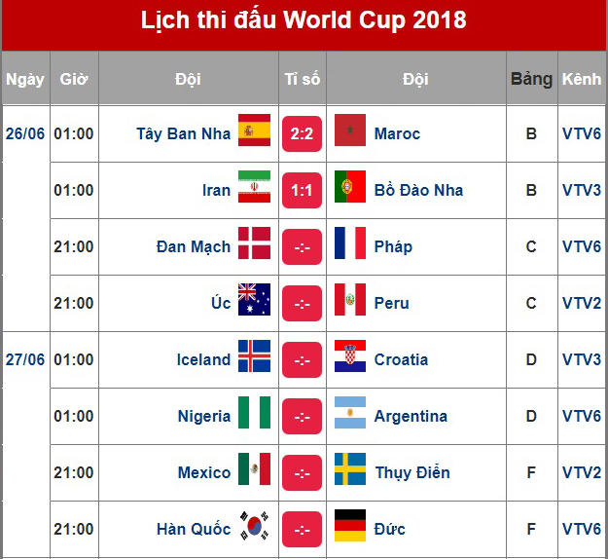Click the Morocco flag icon
608x559 pixels.
(350, 131)
